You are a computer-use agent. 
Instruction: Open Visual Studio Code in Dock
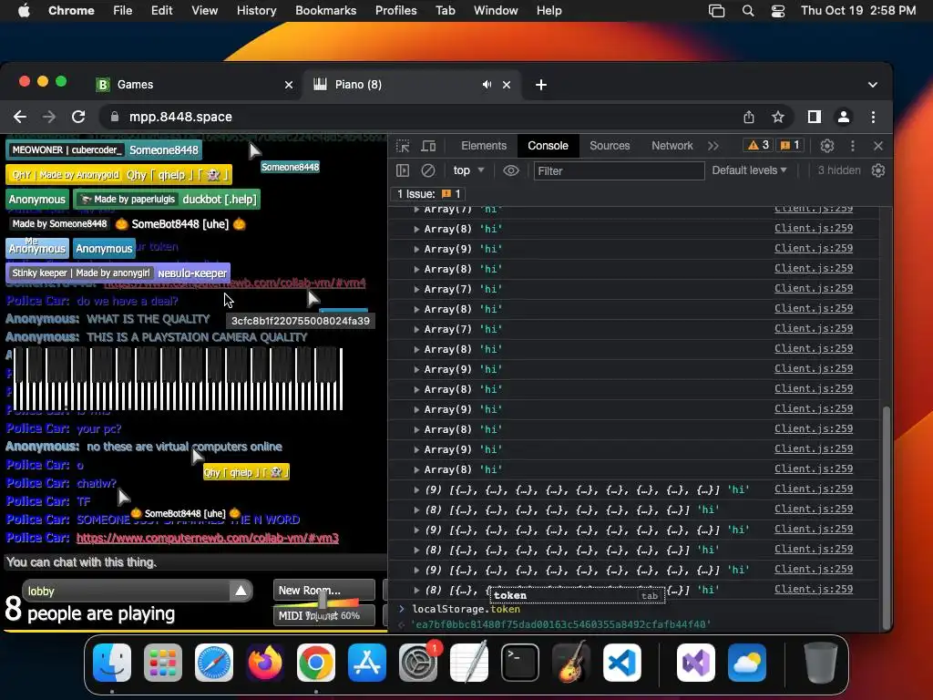[621, 663]
